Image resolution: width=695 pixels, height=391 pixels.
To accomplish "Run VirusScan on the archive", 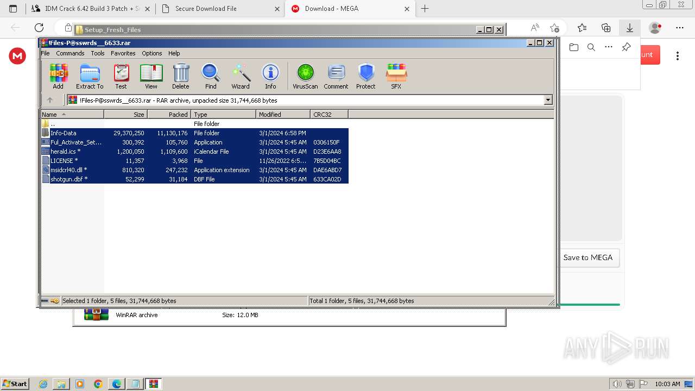I will (305, 76).
